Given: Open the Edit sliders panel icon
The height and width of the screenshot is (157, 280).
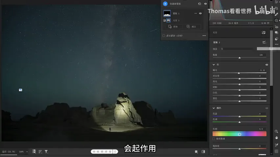Looking at the screenshot, I should pyautogui.click(x=276, y=2).
